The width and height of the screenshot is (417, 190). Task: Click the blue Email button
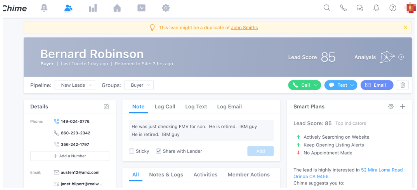click(377, 85)
